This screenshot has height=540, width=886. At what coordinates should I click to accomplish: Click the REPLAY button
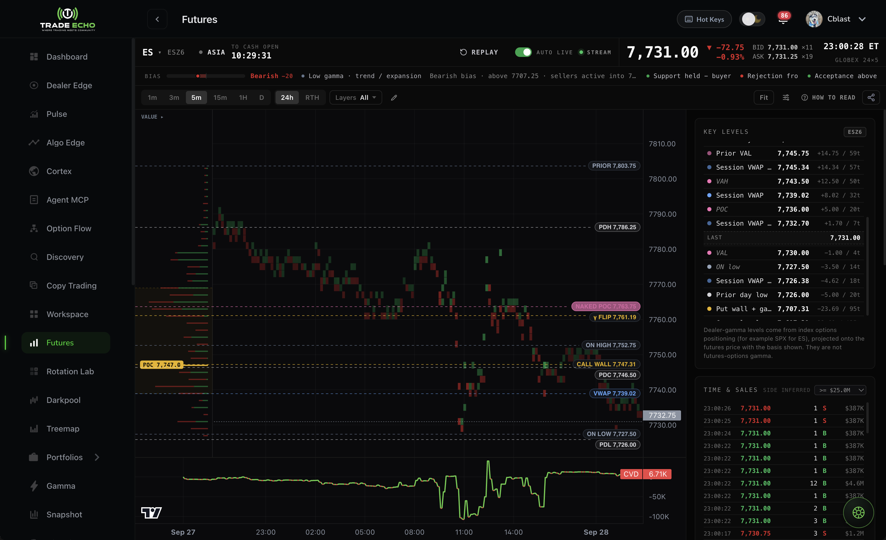(x=479, y=52)
